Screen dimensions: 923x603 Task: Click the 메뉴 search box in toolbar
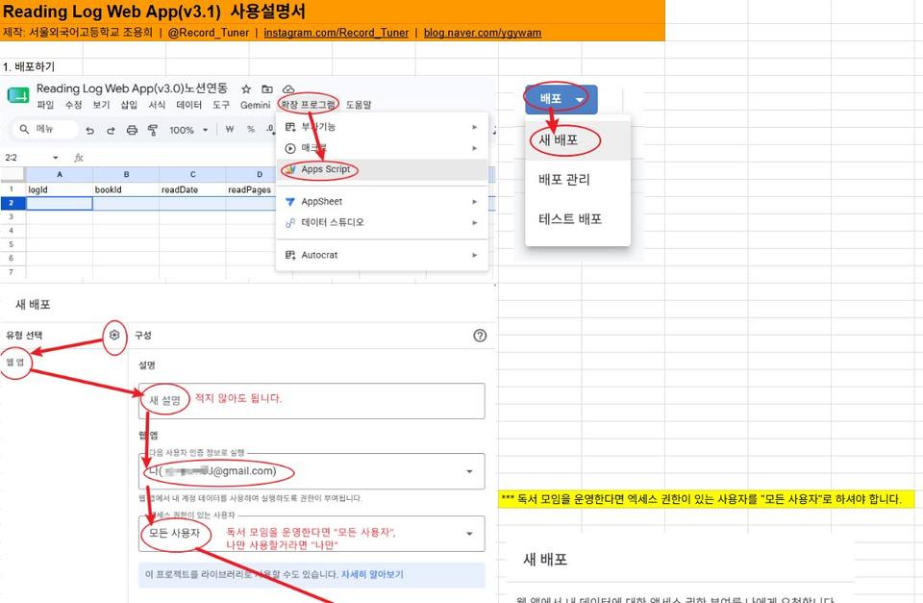[45, 129]
